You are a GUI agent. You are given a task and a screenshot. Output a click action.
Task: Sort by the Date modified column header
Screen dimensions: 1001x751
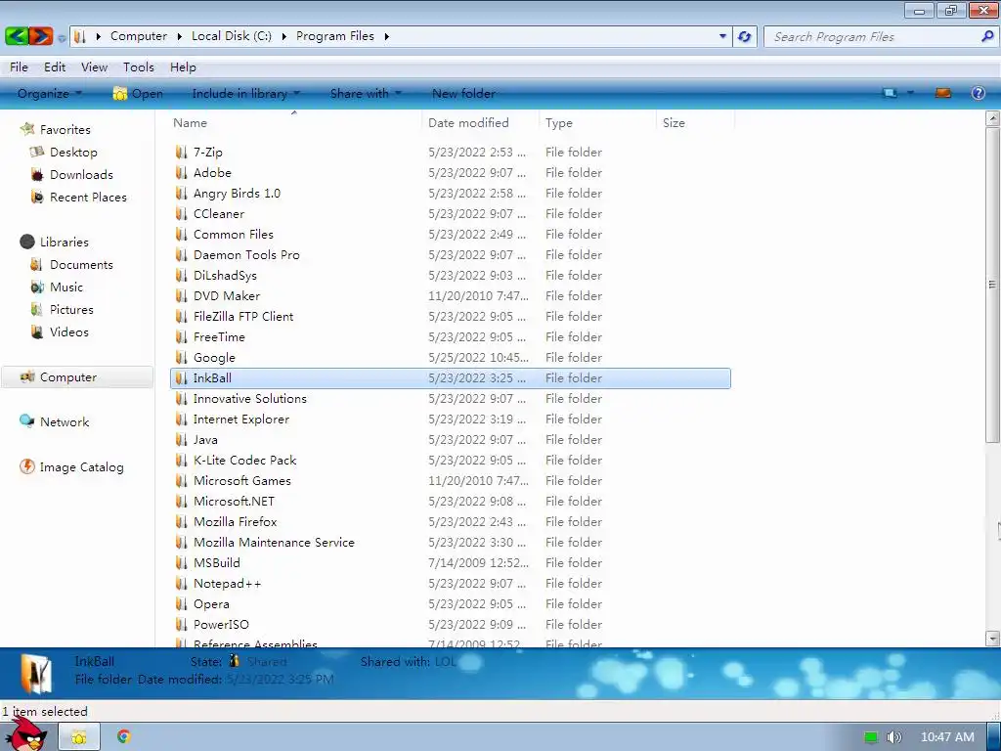480,122
